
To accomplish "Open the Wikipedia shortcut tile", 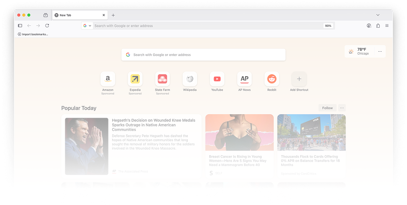I will click(x=190, y=79).
